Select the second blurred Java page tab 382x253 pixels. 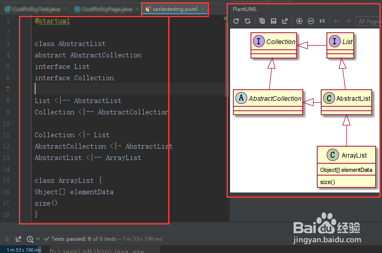coord(107,9)
